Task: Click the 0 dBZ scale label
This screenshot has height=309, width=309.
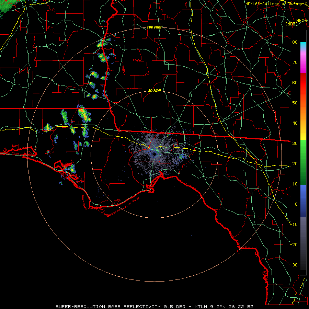Action: tap(296, 204)
